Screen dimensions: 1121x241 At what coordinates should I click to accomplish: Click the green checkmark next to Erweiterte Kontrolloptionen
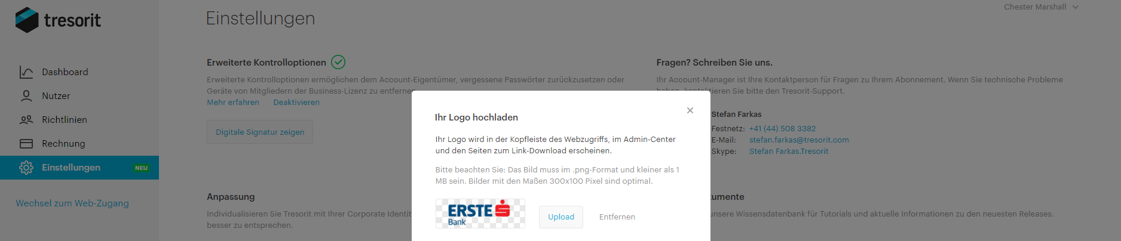[338, 62]
